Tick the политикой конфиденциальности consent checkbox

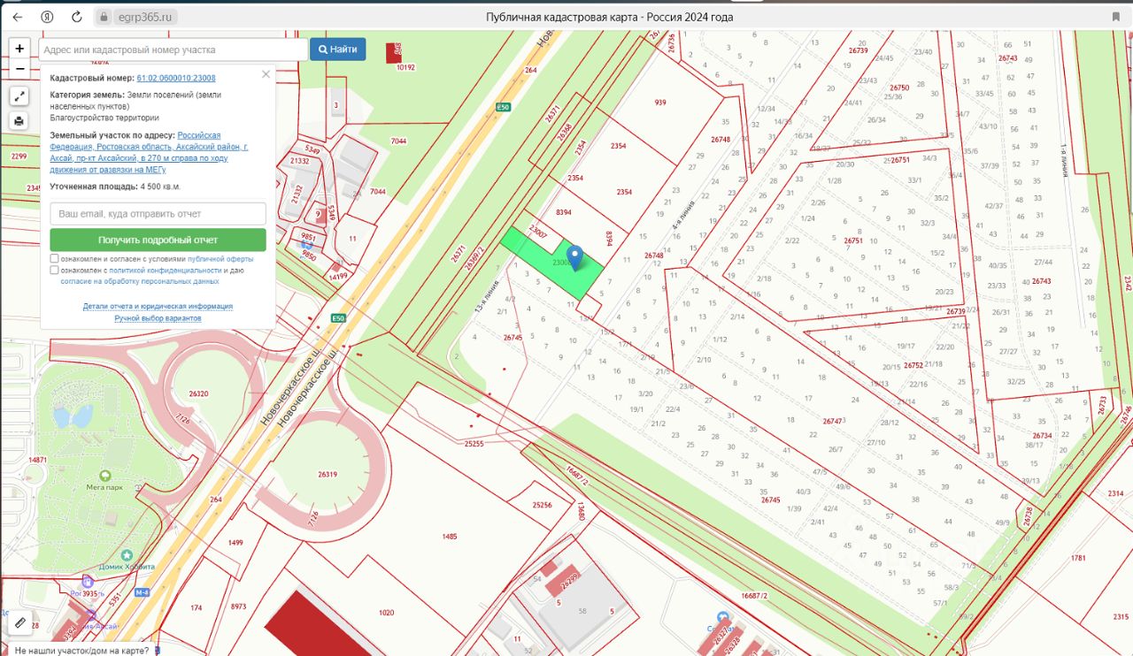pyautogui.click(x=55, y=271)
